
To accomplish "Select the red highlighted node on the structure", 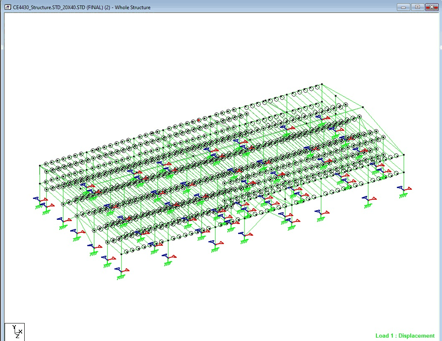I will [x=199, y=120].
